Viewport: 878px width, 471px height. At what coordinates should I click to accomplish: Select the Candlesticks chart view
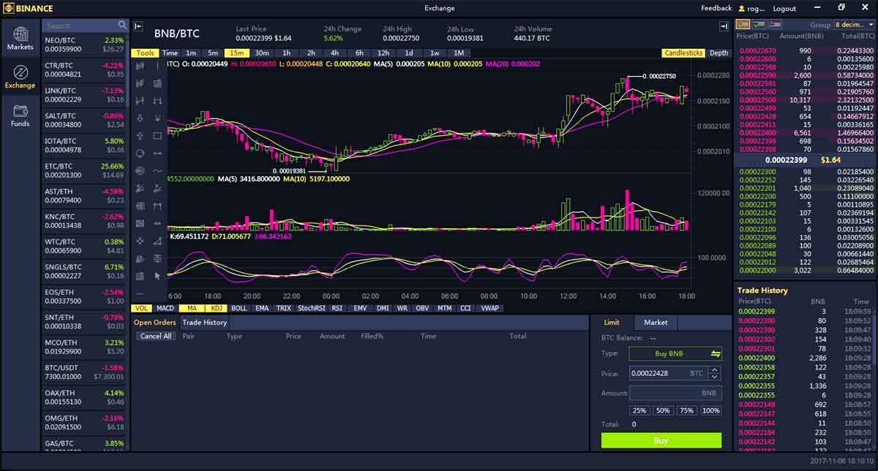[x=683, y=53]
